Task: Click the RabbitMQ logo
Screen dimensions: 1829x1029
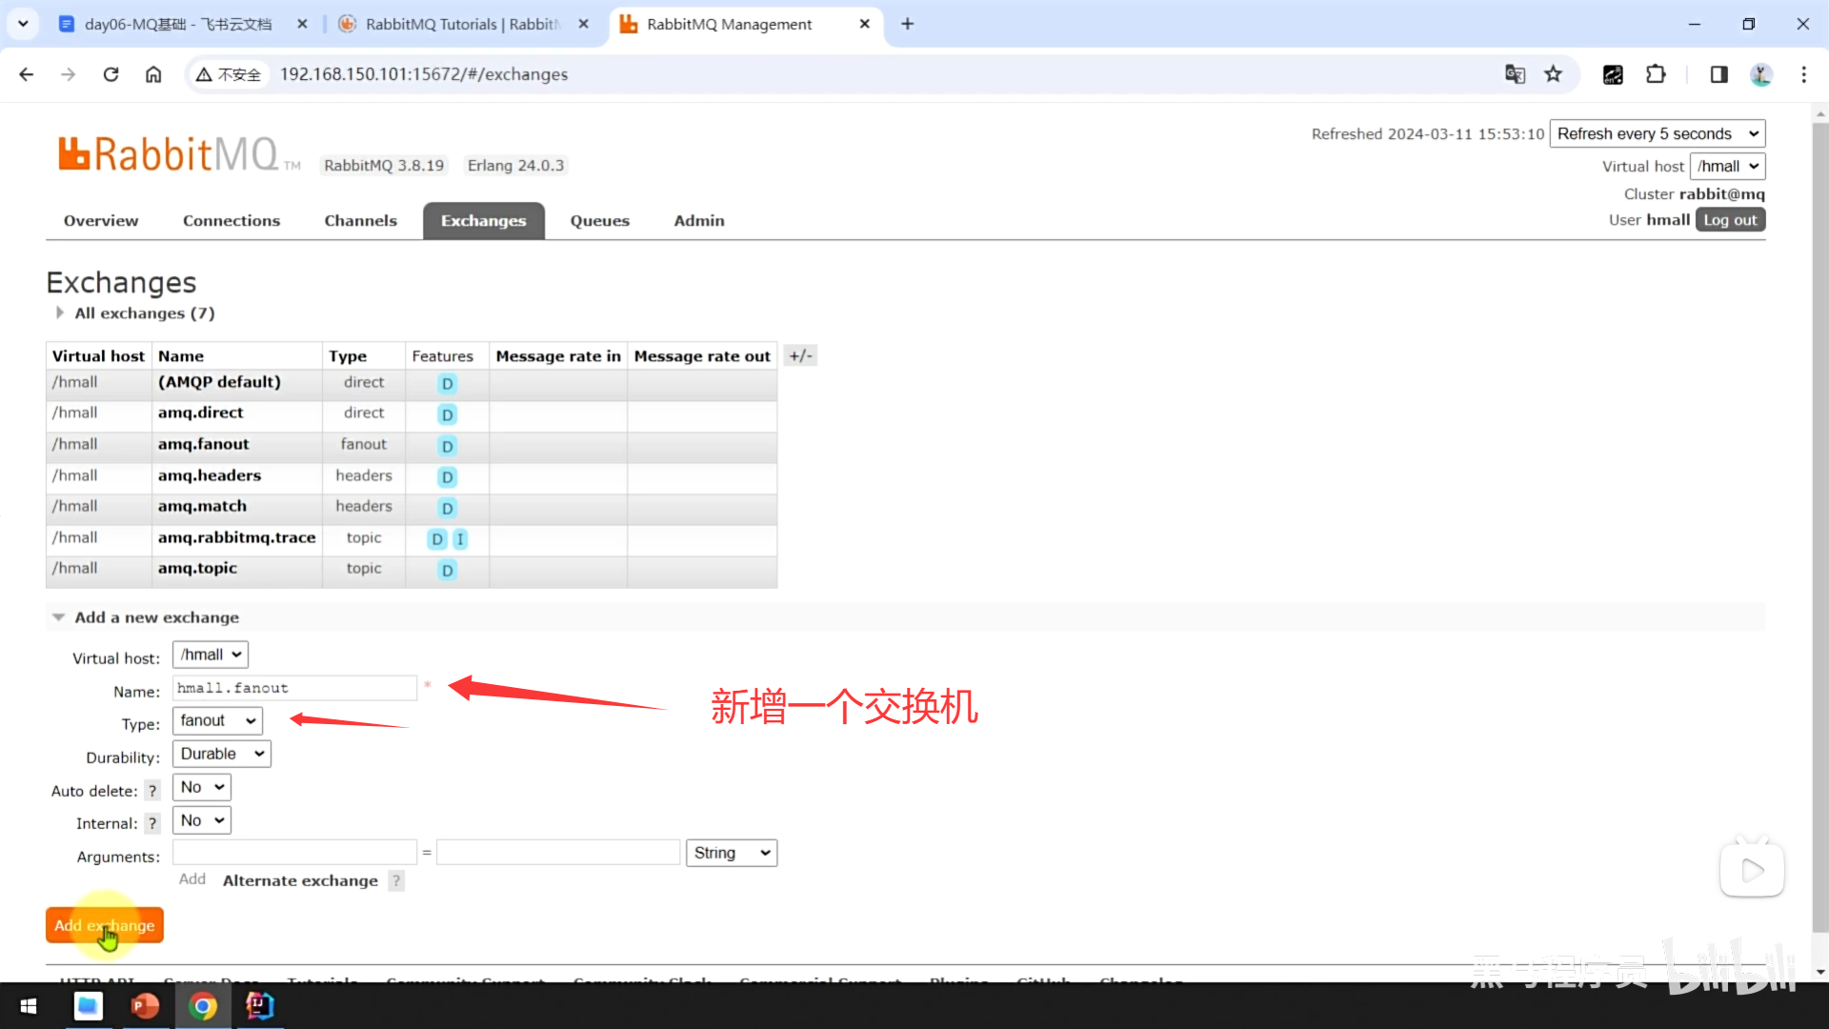Action: coord(170,154)
